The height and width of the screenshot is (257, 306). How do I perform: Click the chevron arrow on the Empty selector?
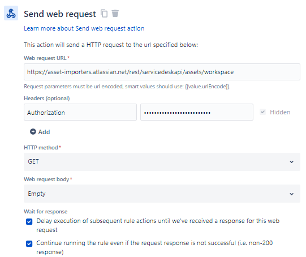point(291,194)
